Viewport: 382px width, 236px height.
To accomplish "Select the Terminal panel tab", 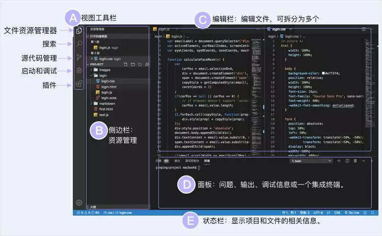I will 207,161.
